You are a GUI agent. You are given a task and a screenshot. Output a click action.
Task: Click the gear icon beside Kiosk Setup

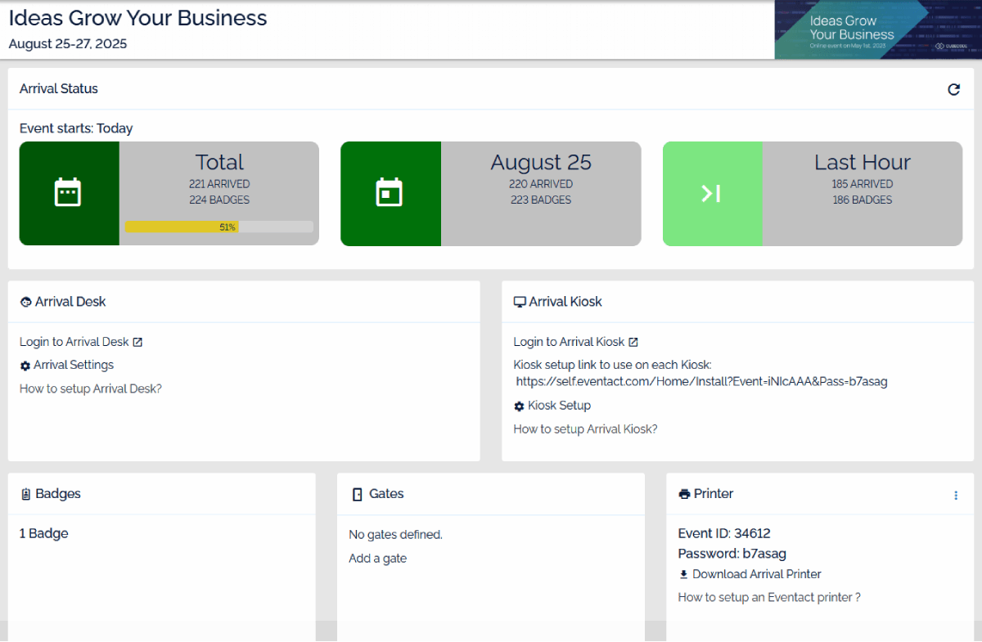pos(519,406)
